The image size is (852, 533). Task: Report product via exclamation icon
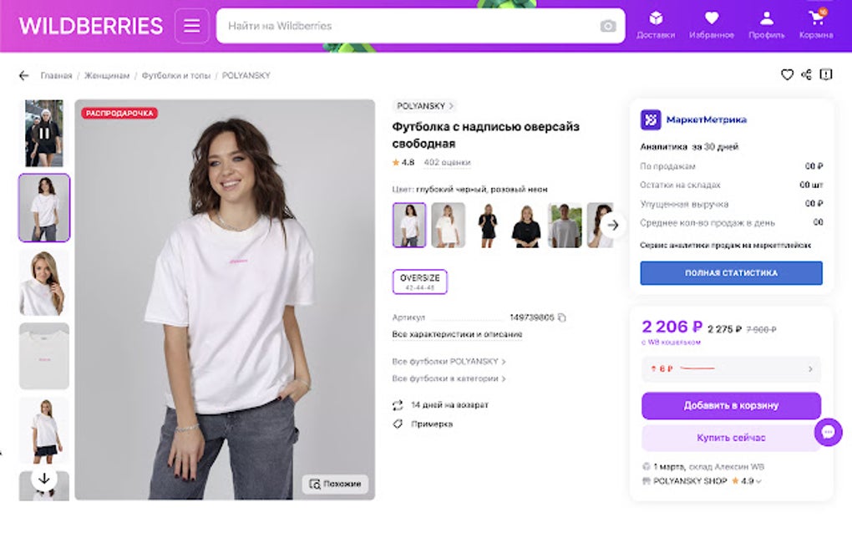click(x=825, y=75)
